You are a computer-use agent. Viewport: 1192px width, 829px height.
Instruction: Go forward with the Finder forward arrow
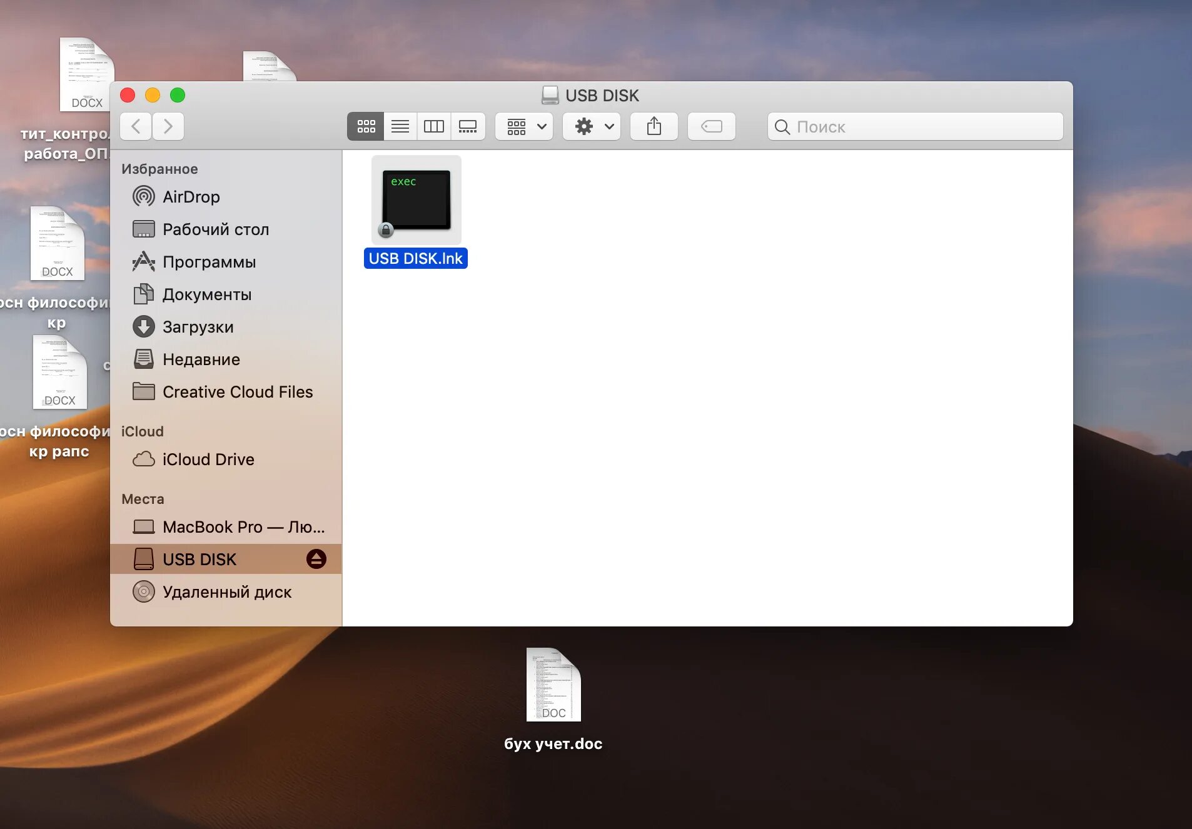coord(168,127)
